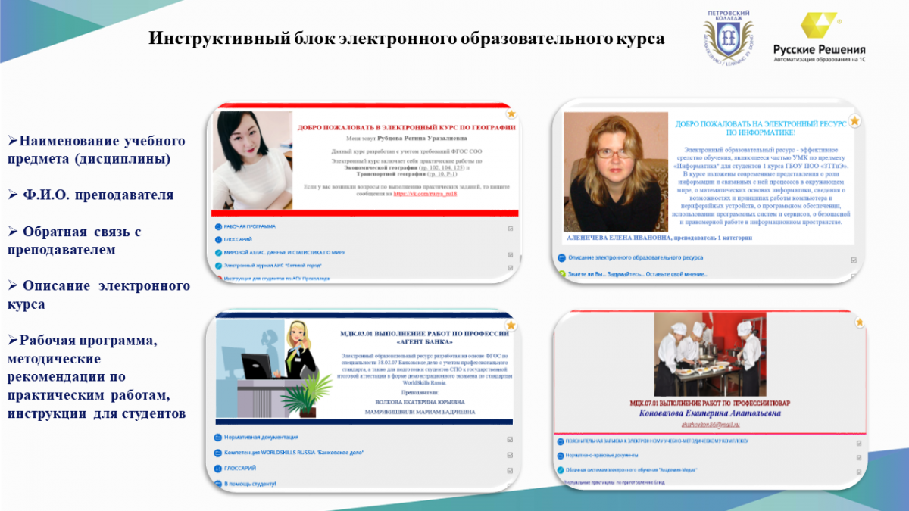Screen dimensions: 909x511
Task: Click the bullet Обратная связь с преподавателем
Action: [75, 240]
